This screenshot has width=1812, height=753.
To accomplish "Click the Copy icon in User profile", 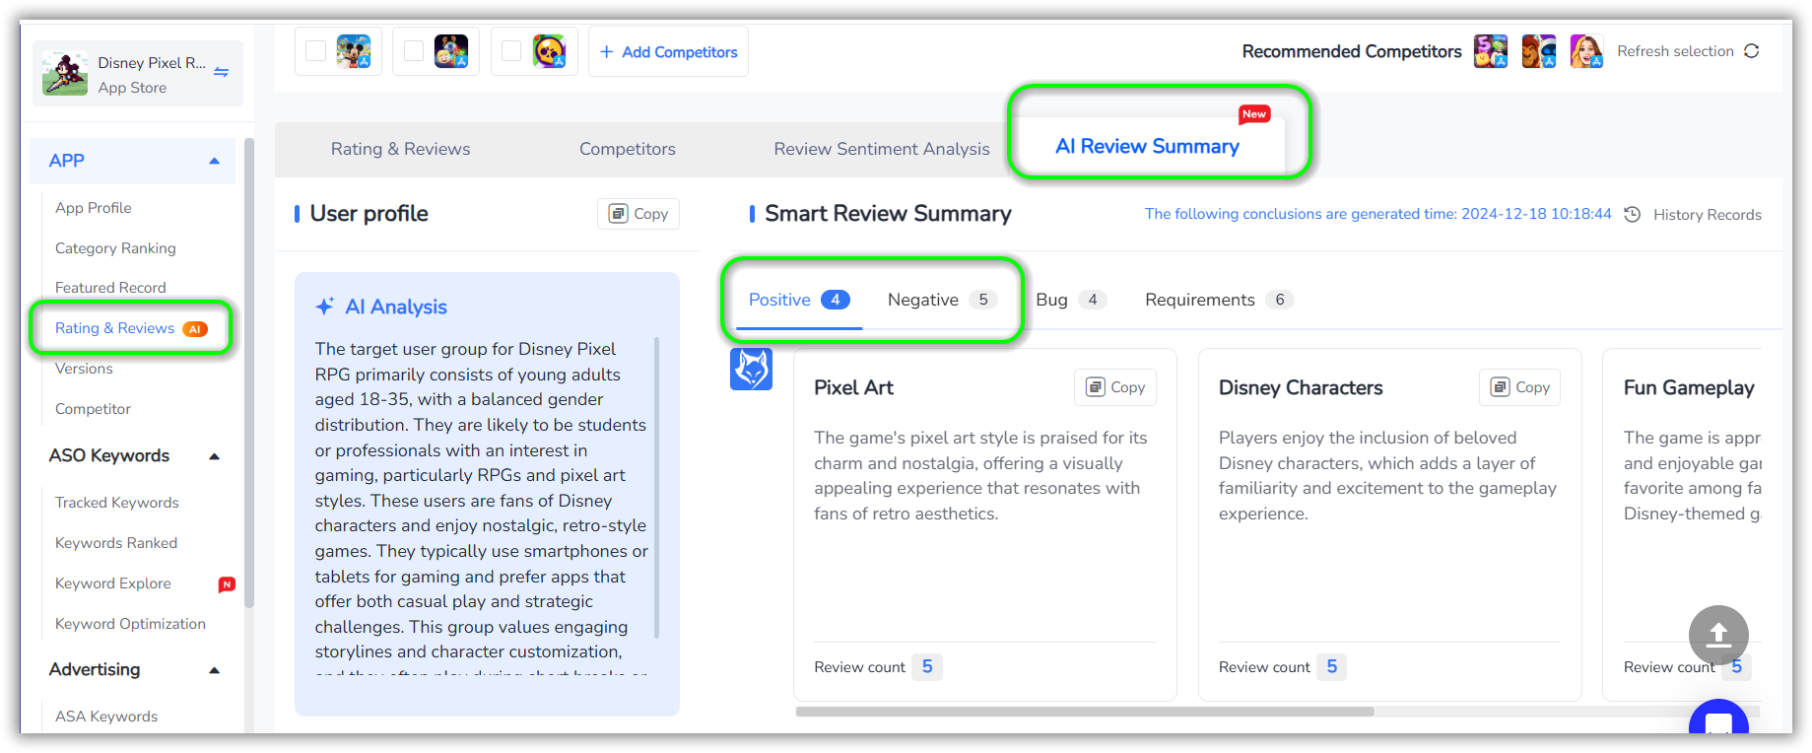I will 618,214.
